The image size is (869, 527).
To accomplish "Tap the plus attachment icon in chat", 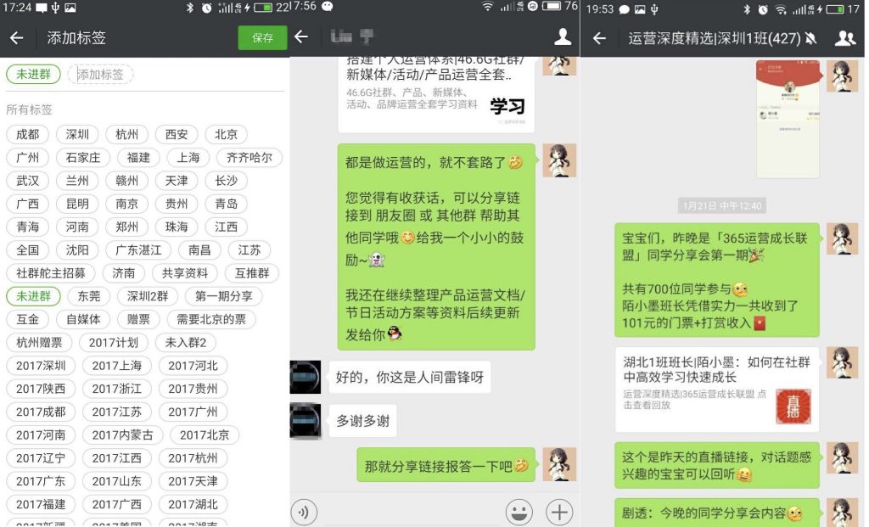I will [x=559, y=512].
